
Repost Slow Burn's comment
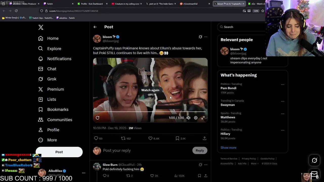click(x=129, y=176)
